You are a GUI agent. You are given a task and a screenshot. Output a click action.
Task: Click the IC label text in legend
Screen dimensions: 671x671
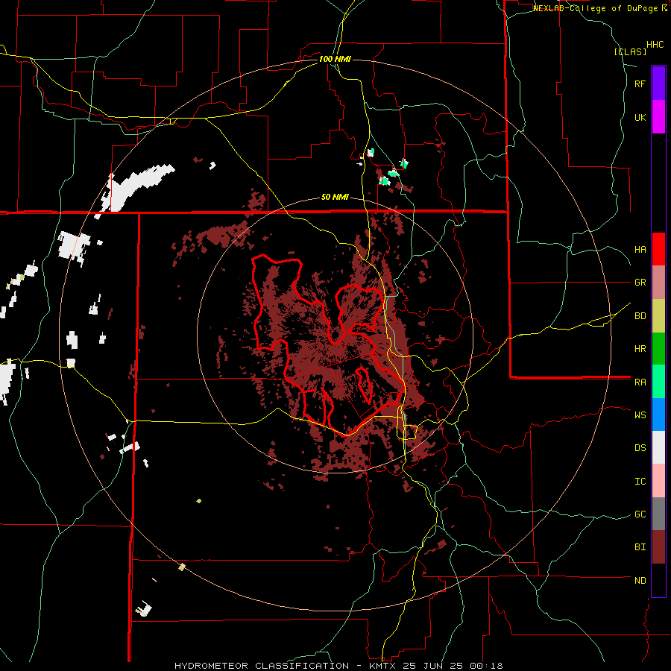(640, 482)
